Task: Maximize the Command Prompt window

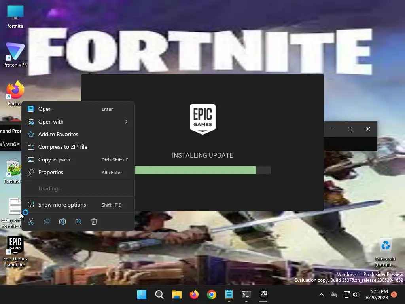Action: click(x=350, y=129)
